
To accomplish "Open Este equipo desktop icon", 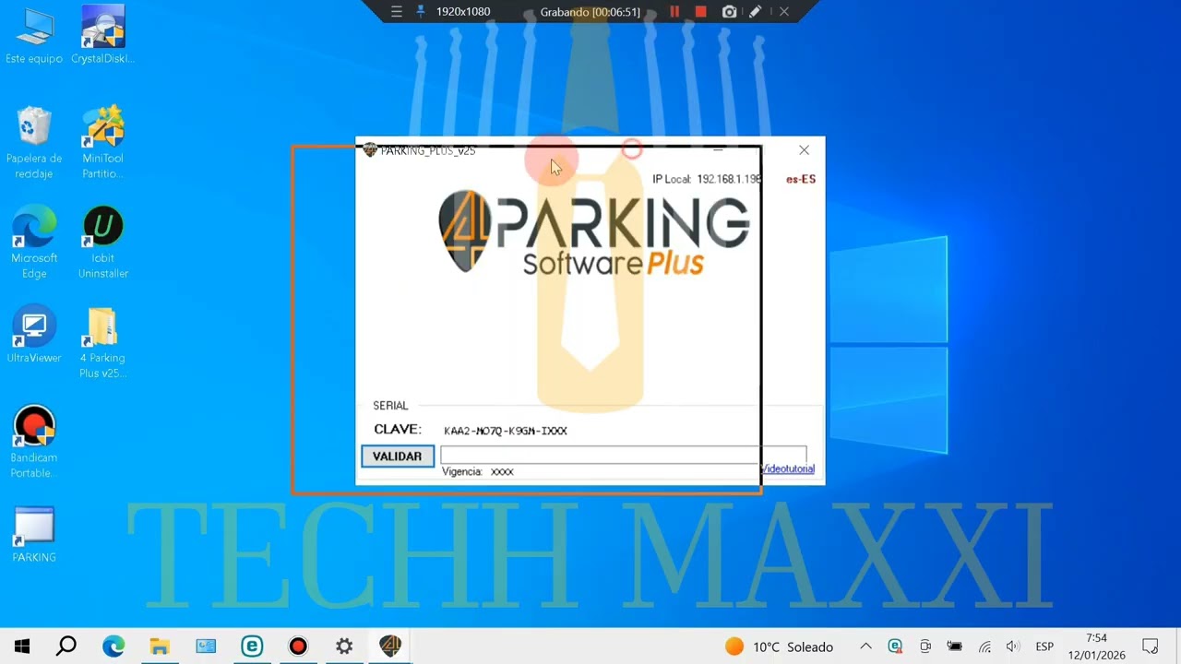I will (x=34, y=37).
